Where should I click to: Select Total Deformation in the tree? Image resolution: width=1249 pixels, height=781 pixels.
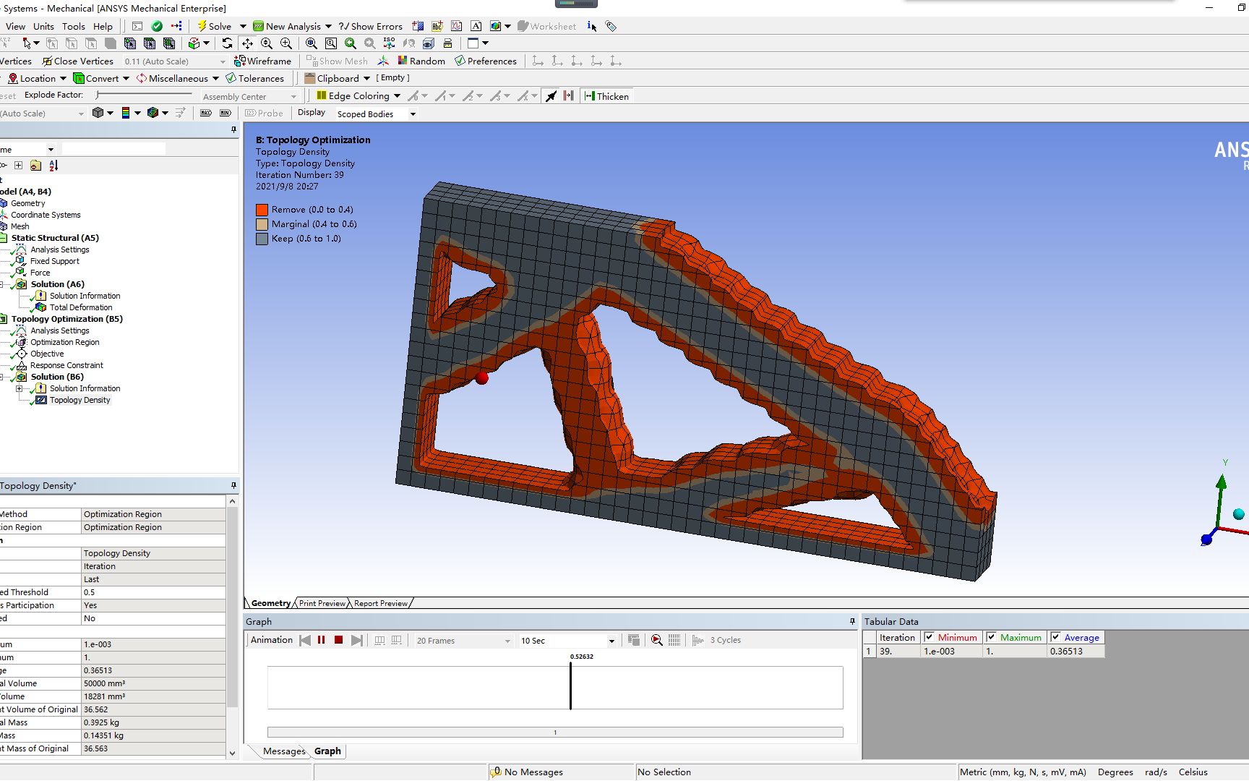81,307
